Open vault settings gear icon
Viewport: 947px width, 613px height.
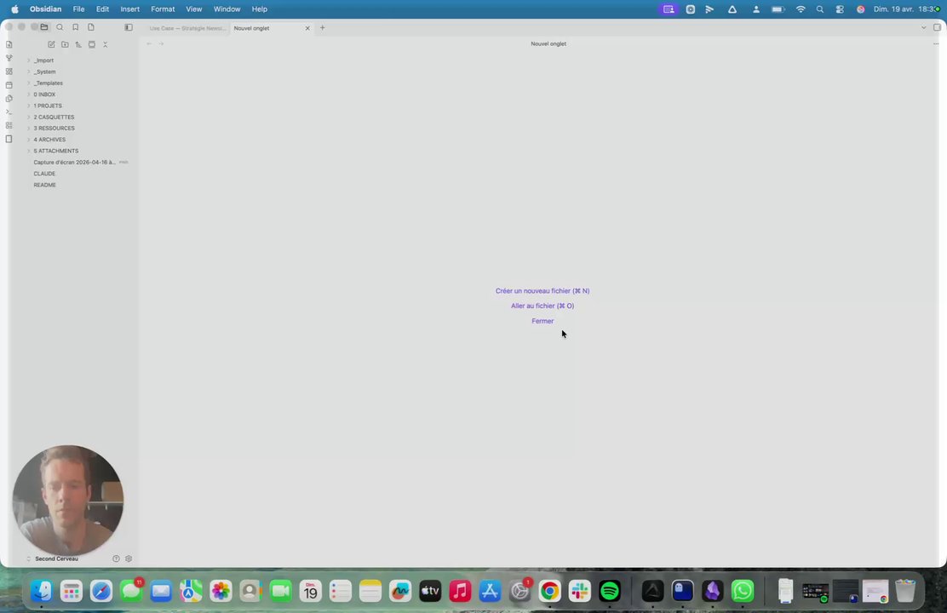(x=129, y=559)
